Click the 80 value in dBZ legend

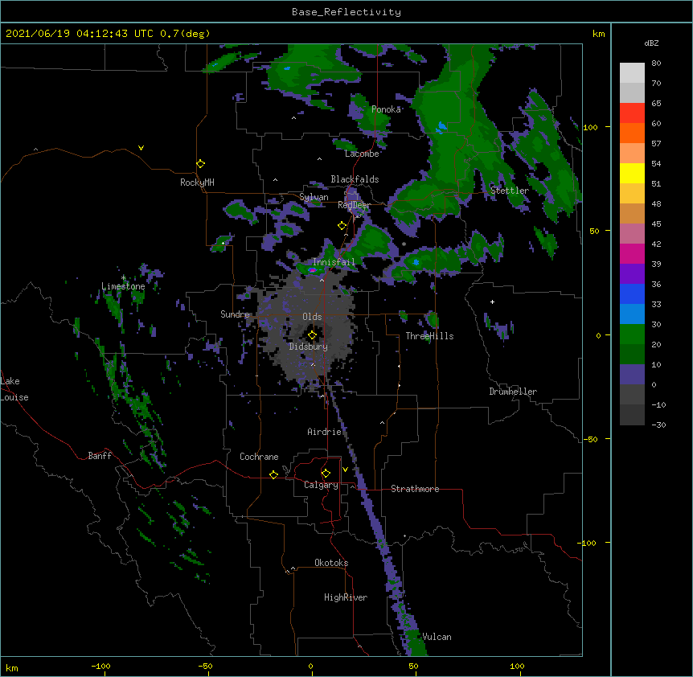point(656,64)
